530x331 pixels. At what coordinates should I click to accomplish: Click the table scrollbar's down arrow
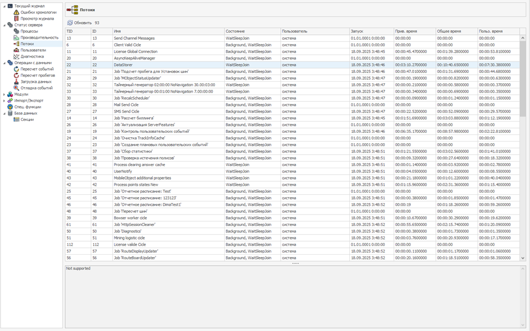tap(523, 258)
